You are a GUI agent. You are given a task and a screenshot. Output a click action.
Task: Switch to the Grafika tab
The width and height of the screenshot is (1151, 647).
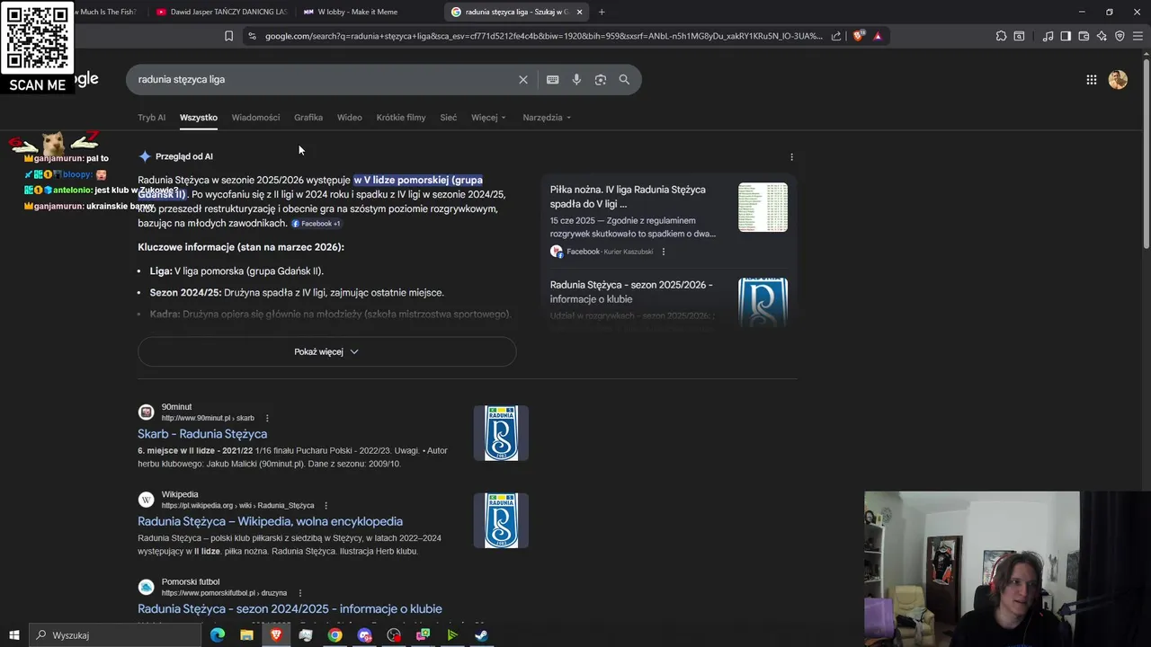pyautogui.click(x=308, y=118)
